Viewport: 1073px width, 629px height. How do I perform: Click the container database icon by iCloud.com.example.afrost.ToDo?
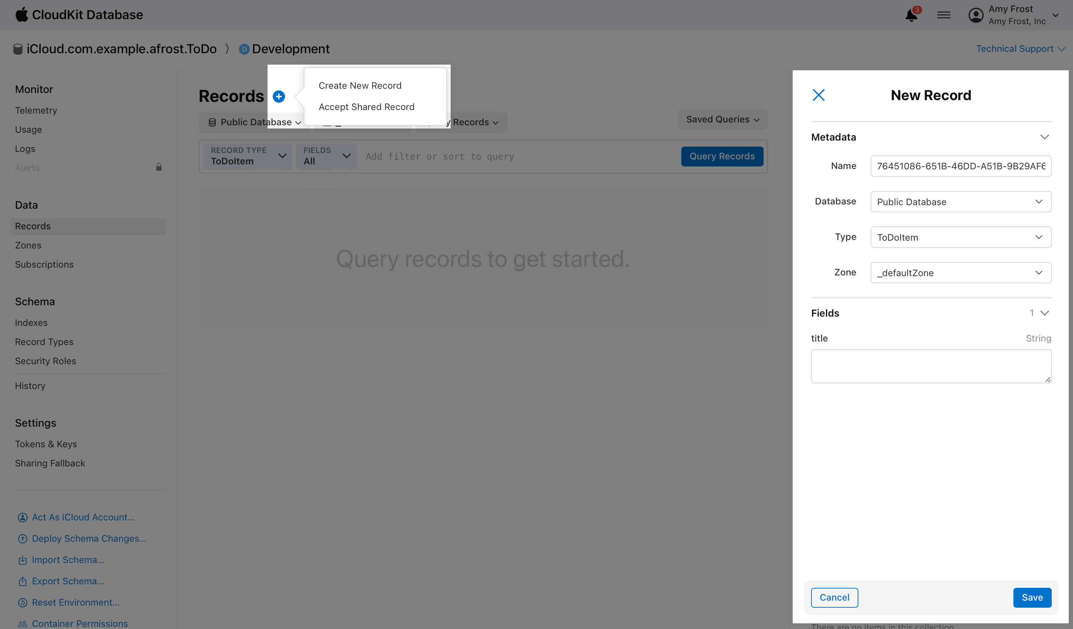(18, 49)
